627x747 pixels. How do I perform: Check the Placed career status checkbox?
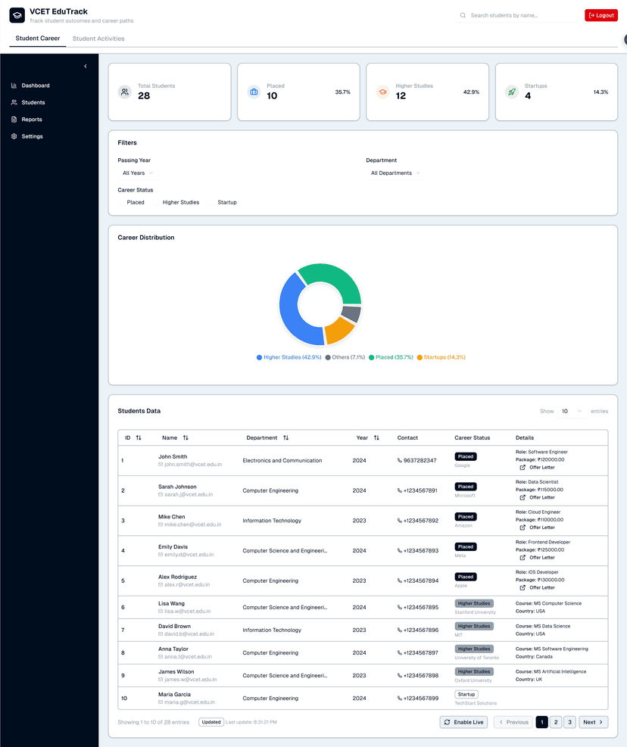pos(121,203)
